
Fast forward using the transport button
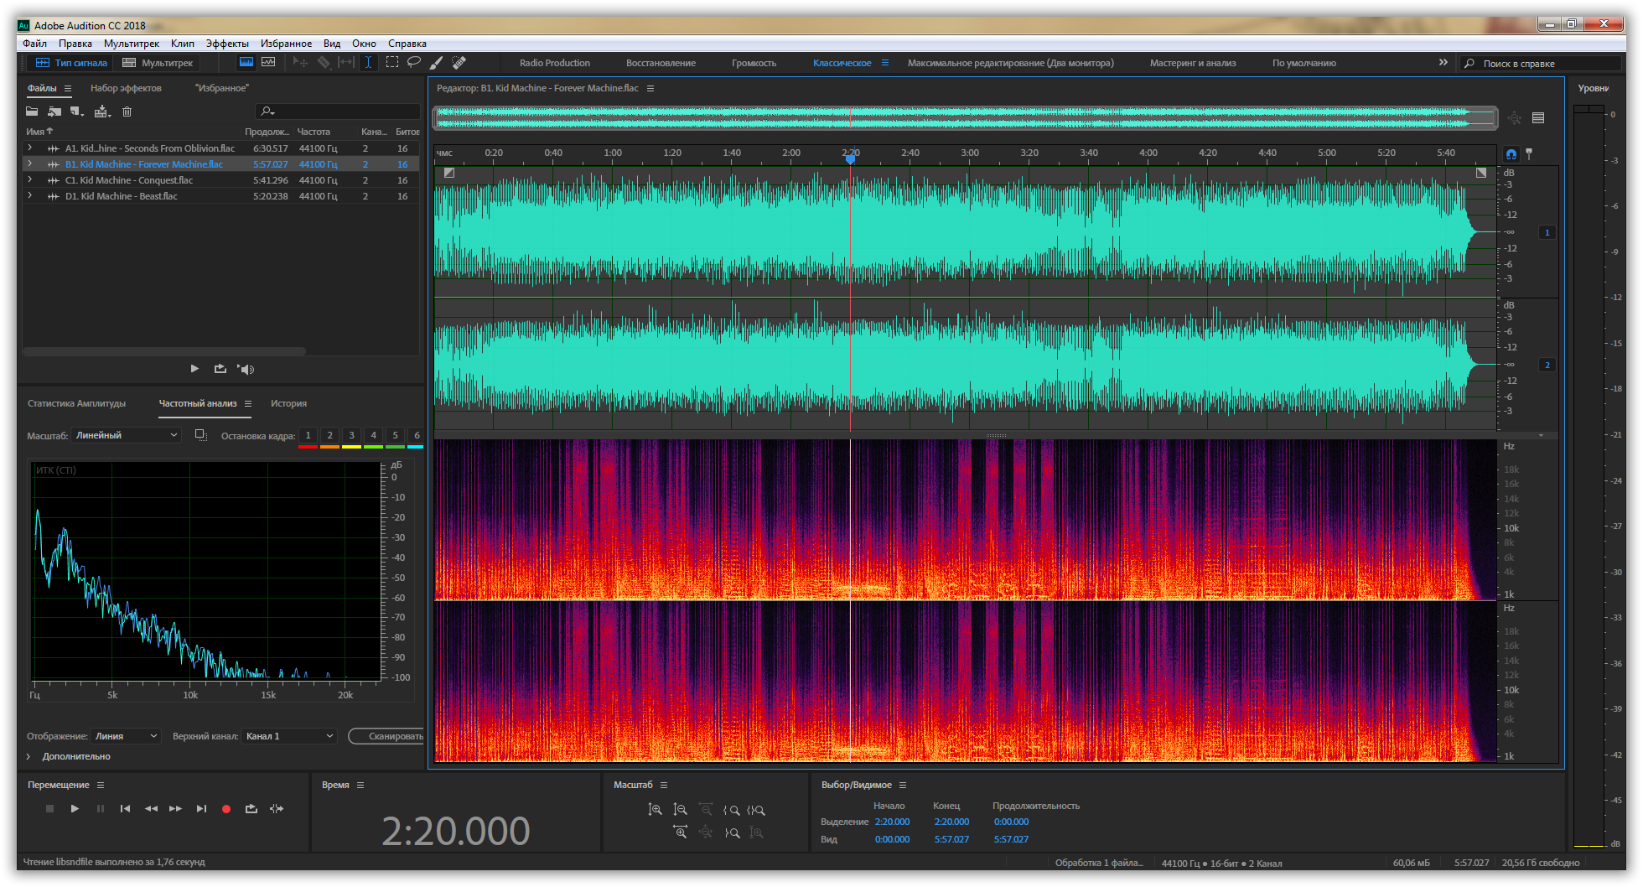175,809
